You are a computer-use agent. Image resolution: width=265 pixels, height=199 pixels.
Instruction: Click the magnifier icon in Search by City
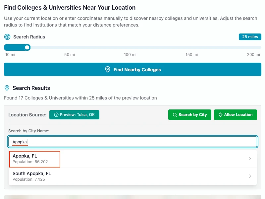pos(175,115)
